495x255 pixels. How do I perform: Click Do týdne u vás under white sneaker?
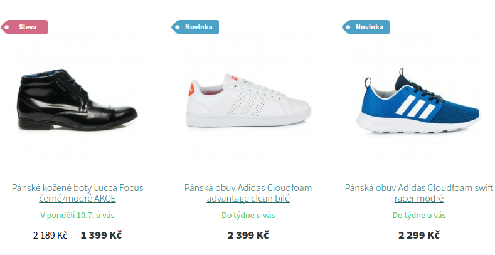pyautogui.click(x=248, y=216)
